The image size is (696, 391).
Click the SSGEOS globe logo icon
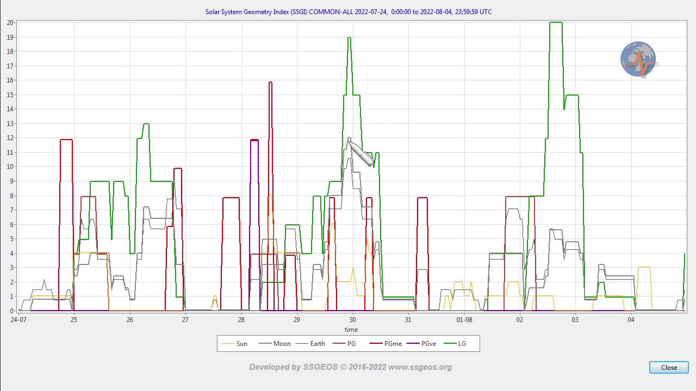(638, 59)
